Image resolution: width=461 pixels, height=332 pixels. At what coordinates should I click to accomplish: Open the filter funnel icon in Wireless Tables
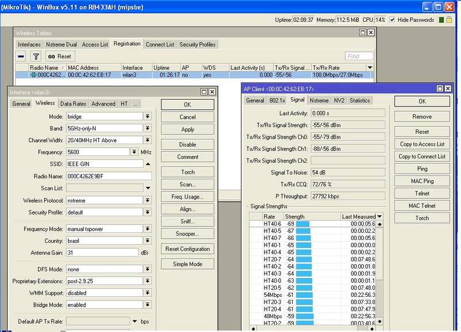36,56
